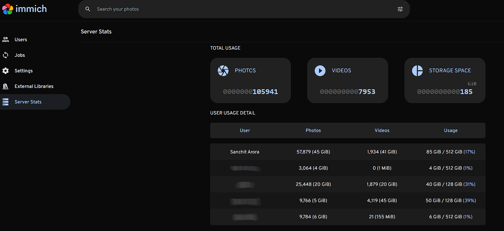This screenshot has width=504, height=231.
Task: Click the Server Stats icon in sidebar
Action: click(6, 102)
